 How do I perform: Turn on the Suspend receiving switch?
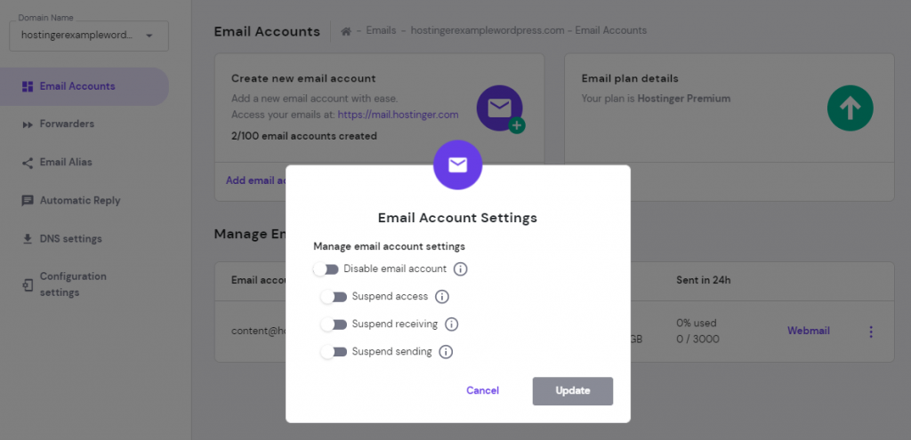coord(334,324)
